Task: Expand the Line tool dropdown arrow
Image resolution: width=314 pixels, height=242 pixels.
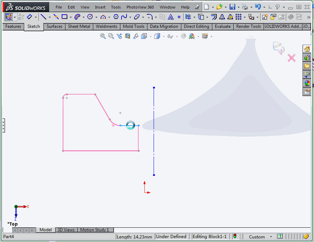Action: (50, 17)
